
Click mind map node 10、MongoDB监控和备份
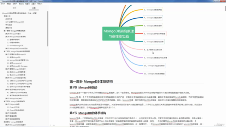tap(154, 66)
